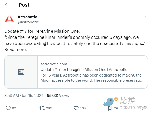Click the repost arrows icon
The height and width of the screenshot is (114, 152).
42,108
